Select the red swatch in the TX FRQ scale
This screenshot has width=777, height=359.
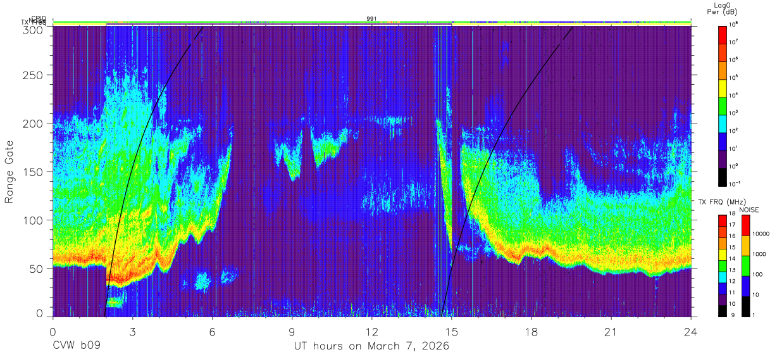coord(723,220)
